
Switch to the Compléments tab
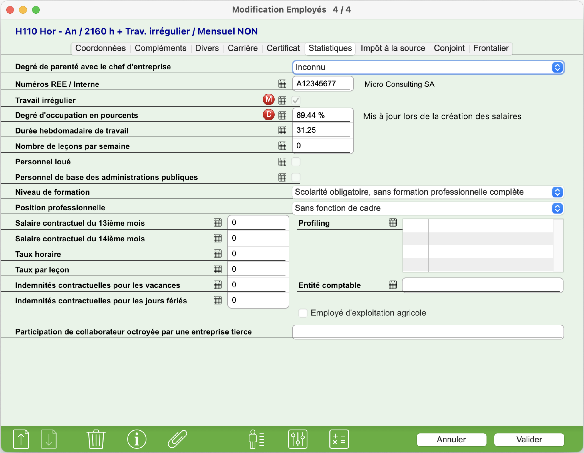[x=160, y=48]
